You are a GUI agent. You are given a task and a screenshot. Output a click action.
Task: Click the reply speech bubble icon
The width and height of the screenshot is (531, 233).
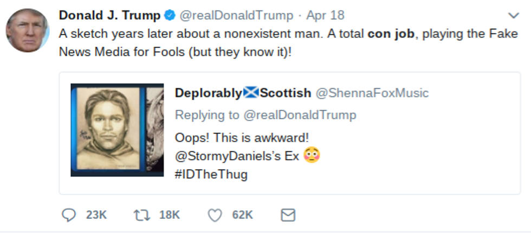(69, 215)
